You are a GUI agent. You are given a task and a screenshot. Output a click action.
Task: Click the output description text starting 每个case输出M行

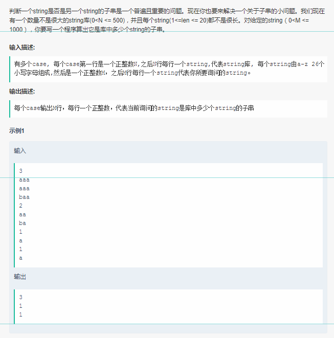[134, 108]
